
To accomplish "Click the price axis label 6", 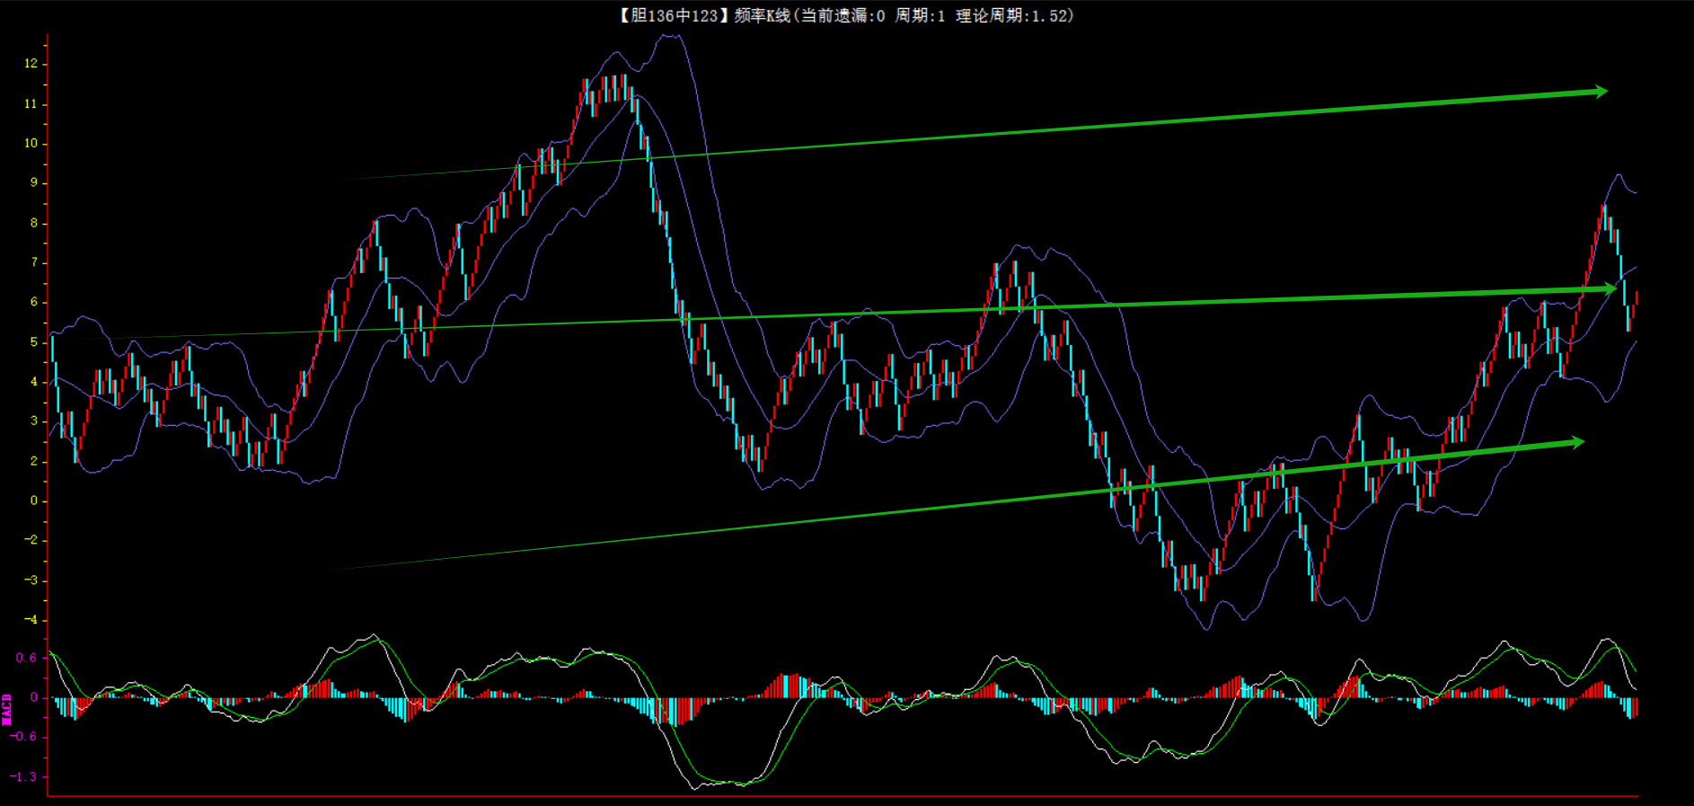I will tap(34, 302).
